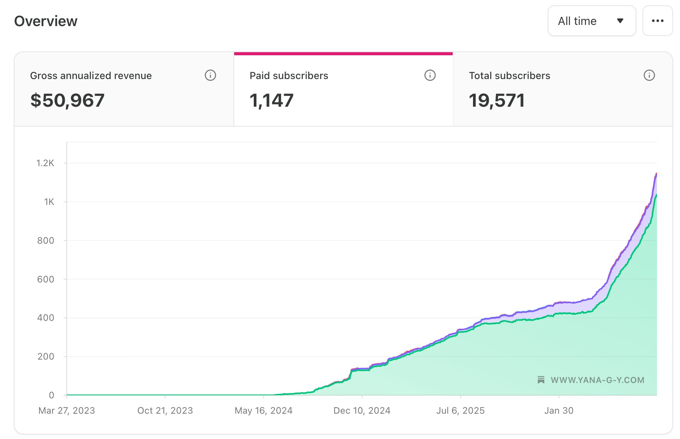The height and width of the screenshot is (439, 680).
Task: Click the 19,571 total subscribers value
Action: [497, 101]
